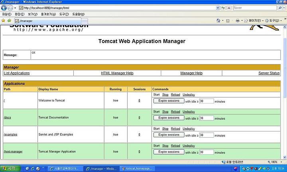Click Reload for the Welcome to Tomcat app

click(175, 95)
